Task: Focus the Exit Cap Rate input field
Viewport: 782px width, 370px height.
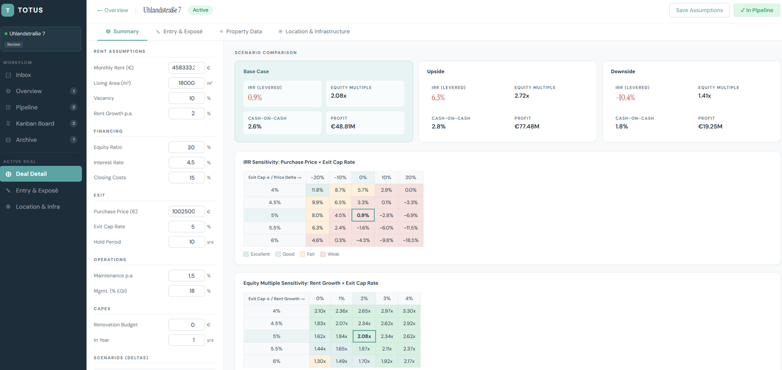Action: click(187, 227)
